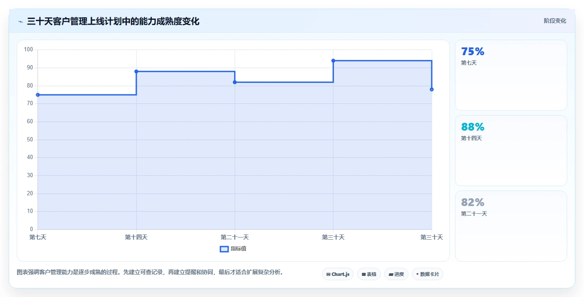Click the Chart.js chip

point(338,274)
